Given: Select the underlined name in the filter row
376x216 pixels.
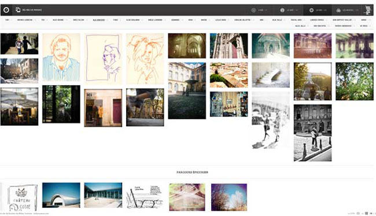Looking at the screenshot, I should (99, 20).
